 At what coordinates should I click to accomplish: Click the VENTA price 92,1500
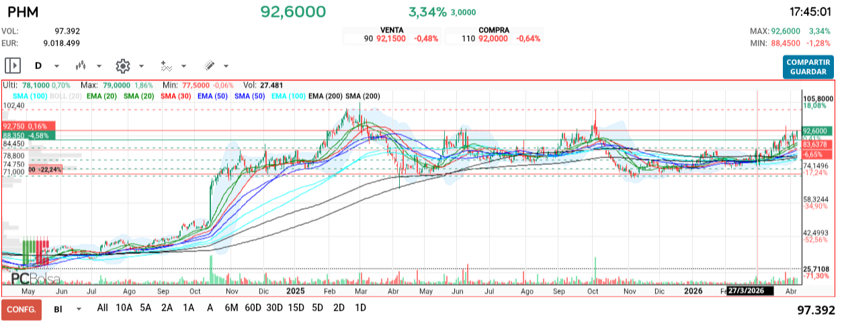[388, 39]
